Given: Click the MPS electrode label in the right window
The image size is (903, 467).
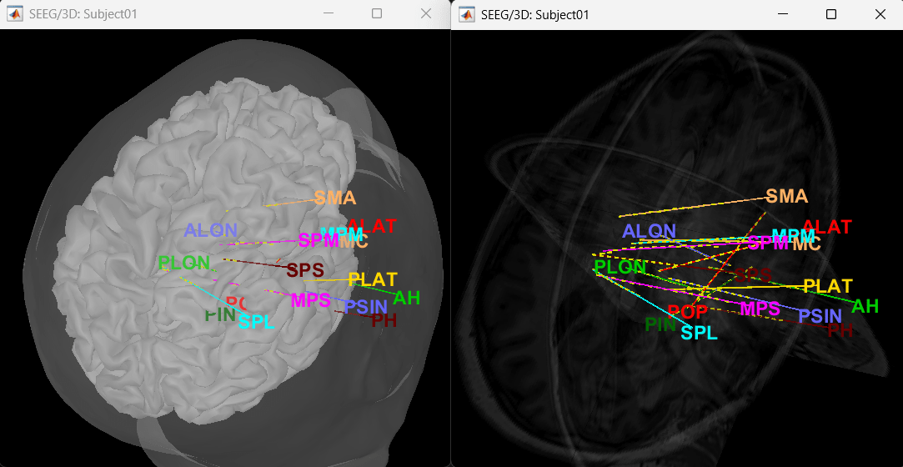Looking at the screenshot, I should pyautogui.click(x=760, y=309).
